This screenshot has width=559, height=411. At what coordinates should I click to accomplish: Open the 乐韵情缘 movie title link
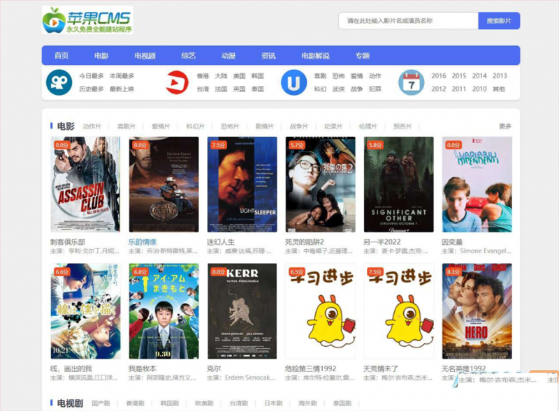click(143, 242)
